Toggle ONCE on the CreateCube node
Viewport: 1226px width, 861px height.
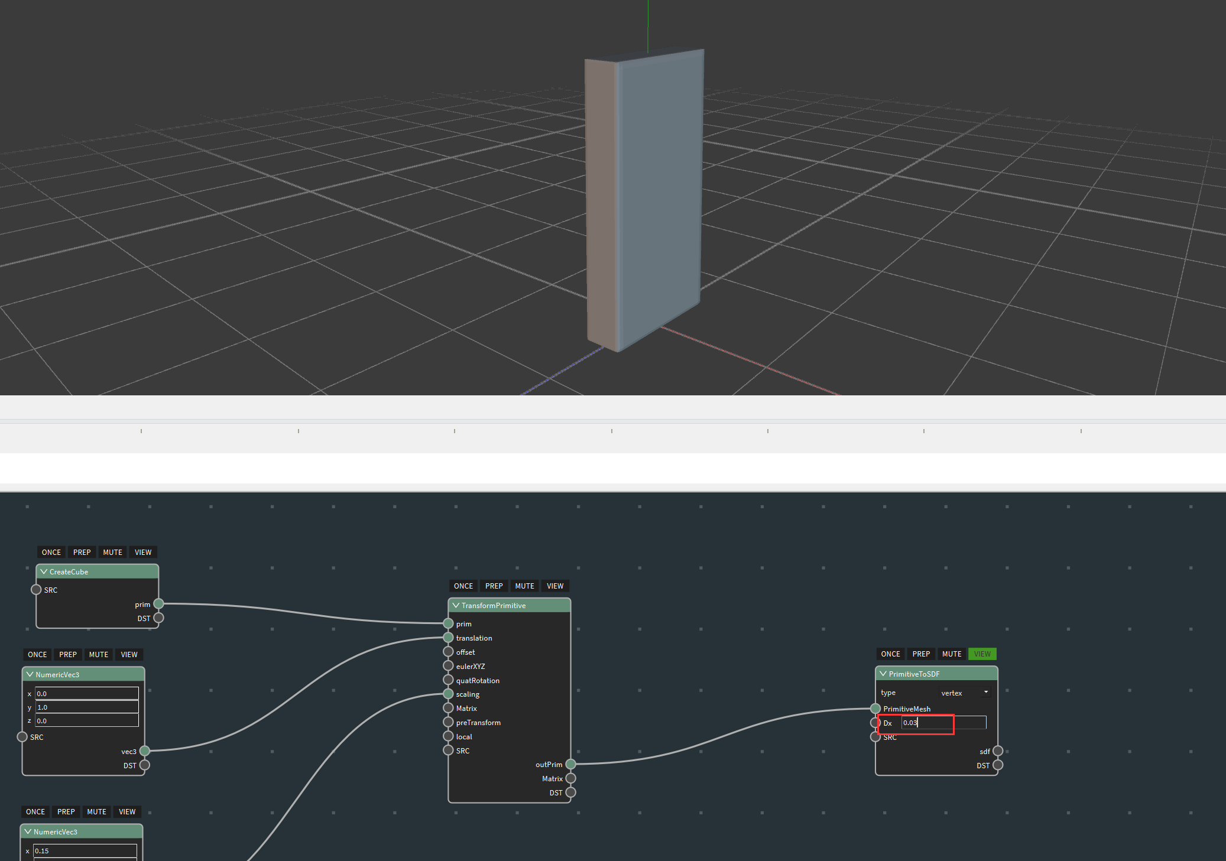[51, 552]
